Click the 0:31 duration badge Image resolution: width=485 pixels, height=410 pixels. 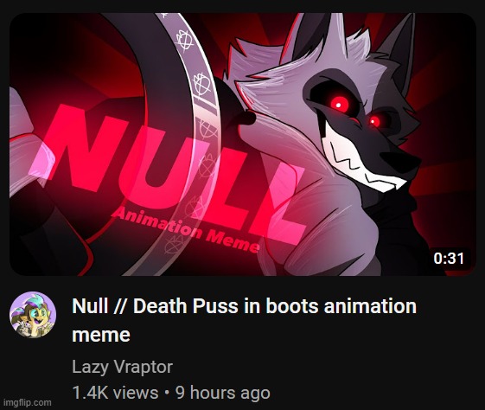449,259
